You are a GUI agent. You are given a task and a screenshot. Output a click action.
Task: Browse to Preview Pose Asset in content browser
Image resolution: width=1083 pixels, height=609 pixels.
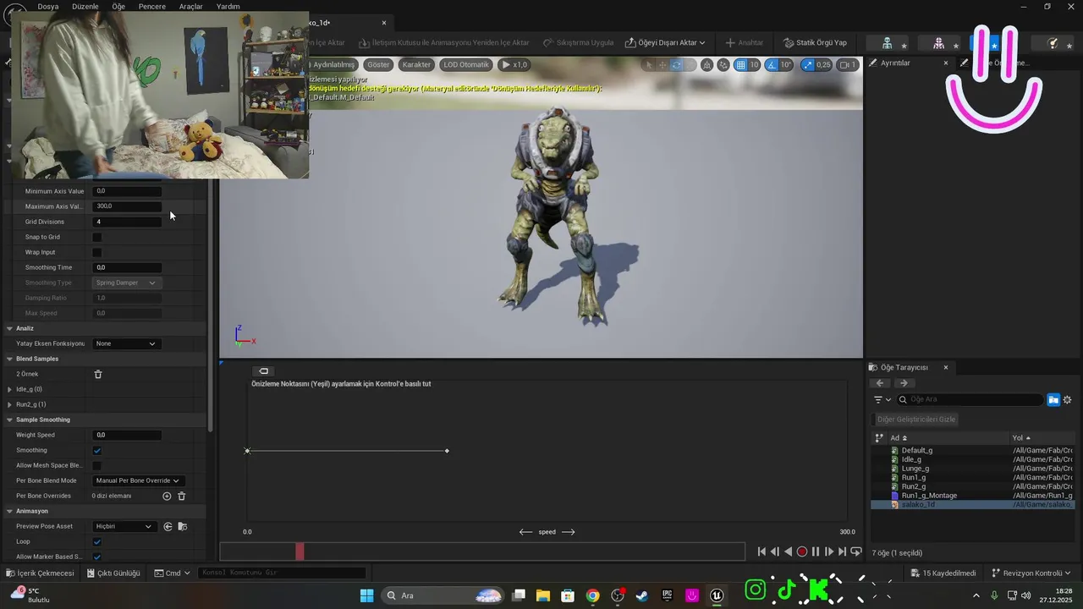coord(182,526)
